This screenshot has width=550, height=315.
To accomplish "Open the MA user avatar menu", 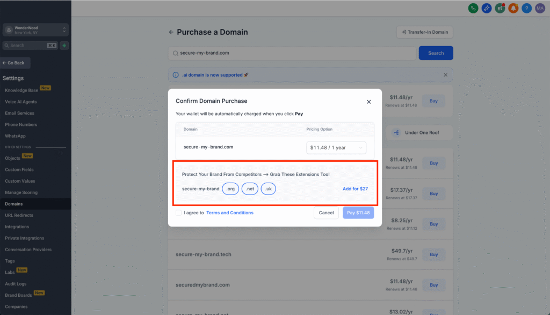I will tap(540, 9).
